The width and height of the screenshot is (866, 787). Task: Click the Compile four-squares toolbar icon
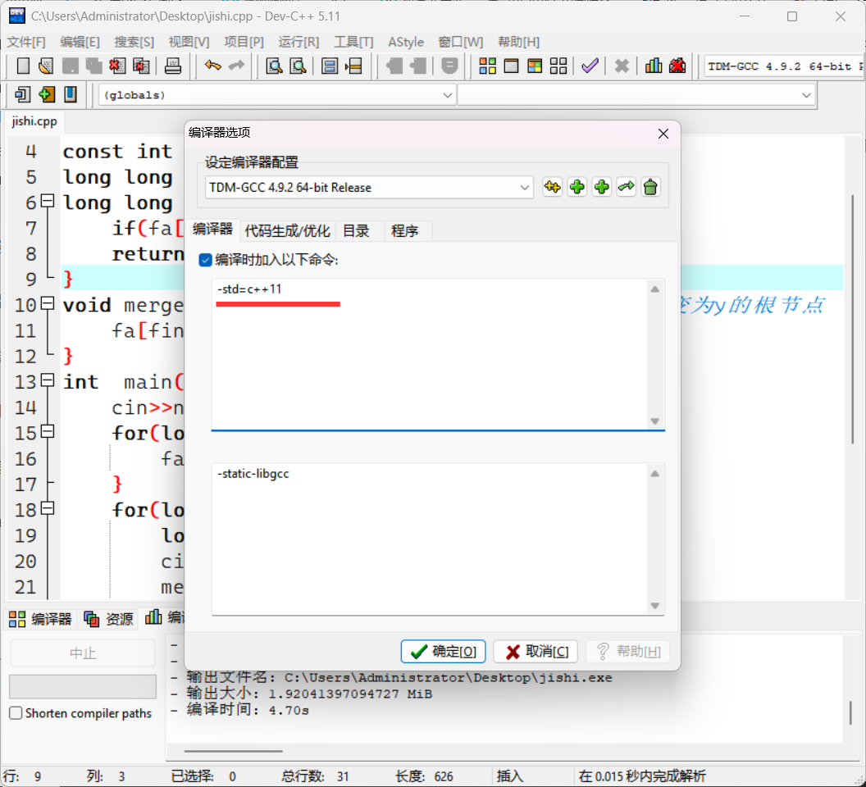488,66
